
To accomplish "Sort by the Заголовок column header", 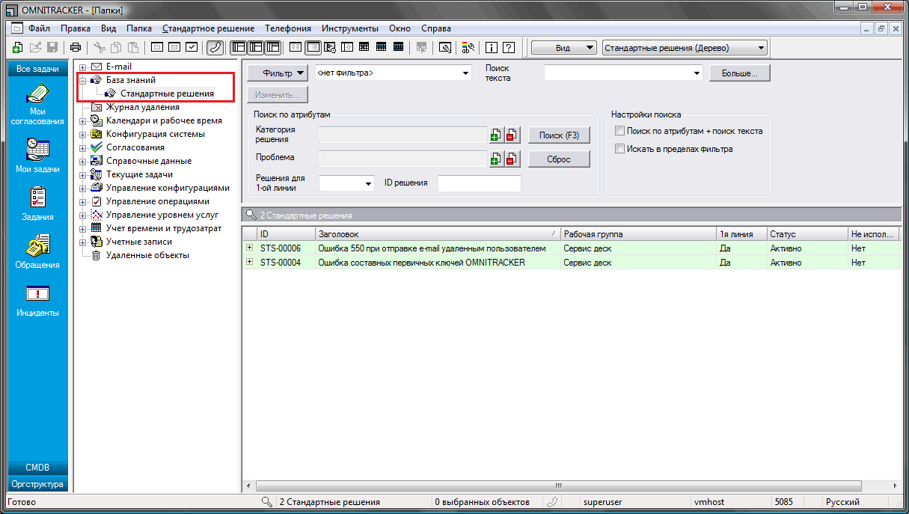I will tap(438, 234).
